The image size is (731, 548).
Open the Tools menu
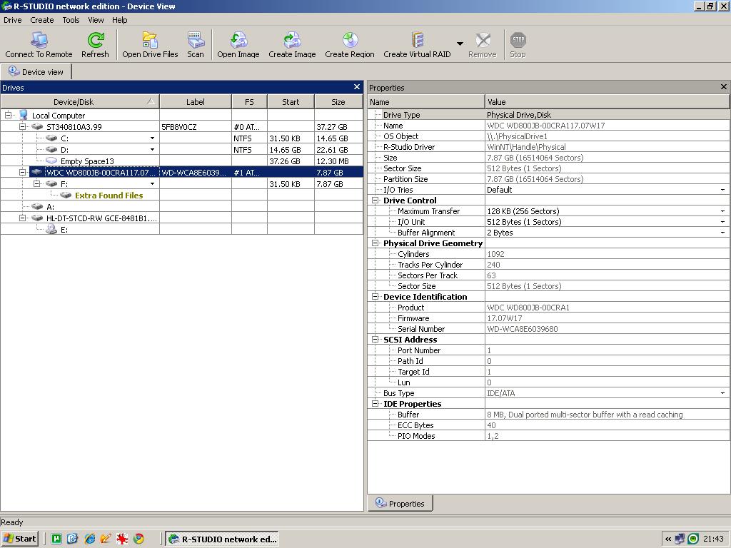71,20
